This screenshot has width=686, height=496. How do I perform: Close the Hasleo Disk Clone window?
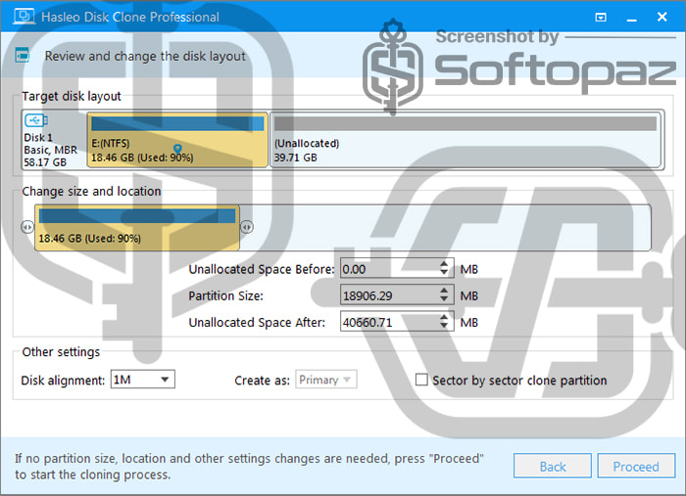coord(661,17)
